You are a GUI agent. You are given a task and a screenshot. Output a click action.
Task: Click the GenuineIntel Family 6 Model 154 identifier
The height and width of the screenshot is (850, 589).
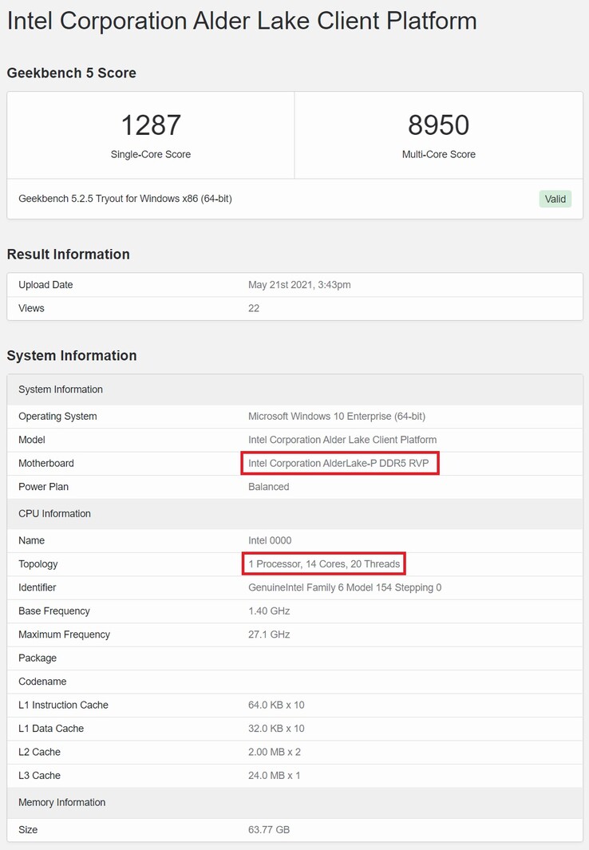(345, 587)
